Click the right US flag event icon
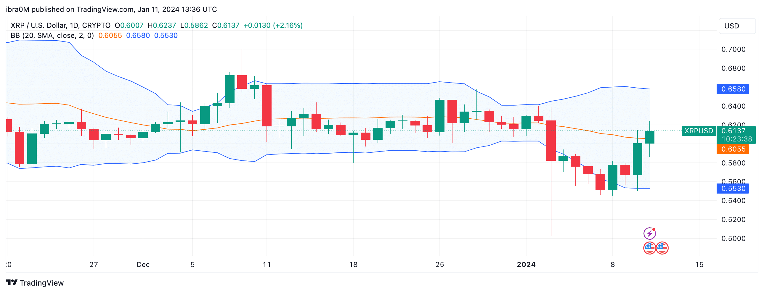 tap(662, 248)
